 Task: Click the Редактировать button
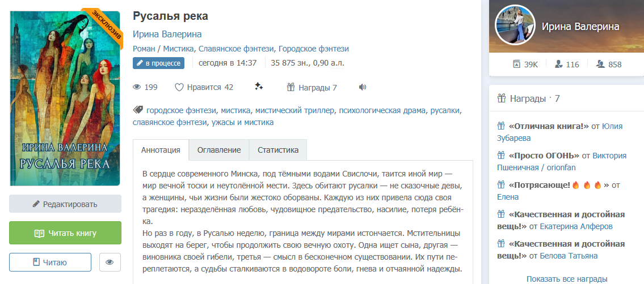(x=65, y=204)
